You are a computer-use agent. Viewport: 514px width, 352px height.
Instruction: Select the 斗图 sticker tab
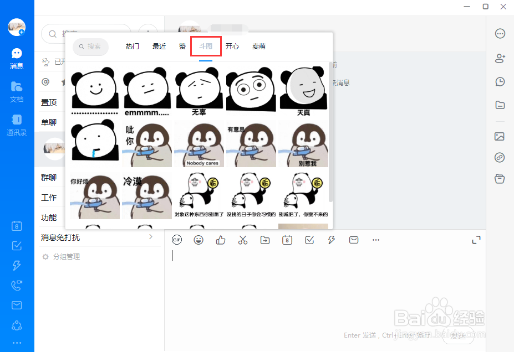206,46
